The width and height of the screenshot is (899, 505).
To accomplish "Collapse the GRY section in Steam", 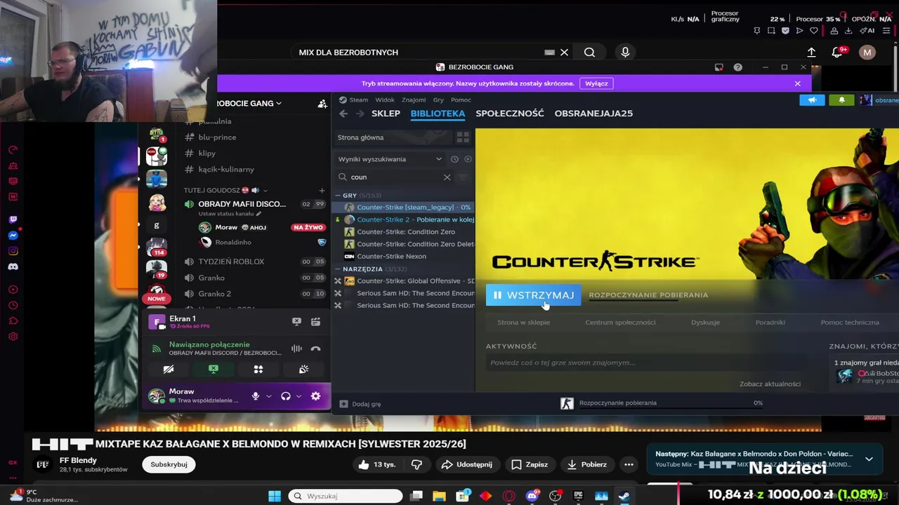I will (338, 196).
